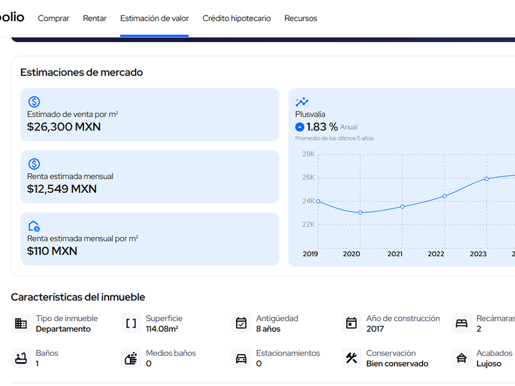
Task: Open the Comprar menu item
Action: click(53, 18)
